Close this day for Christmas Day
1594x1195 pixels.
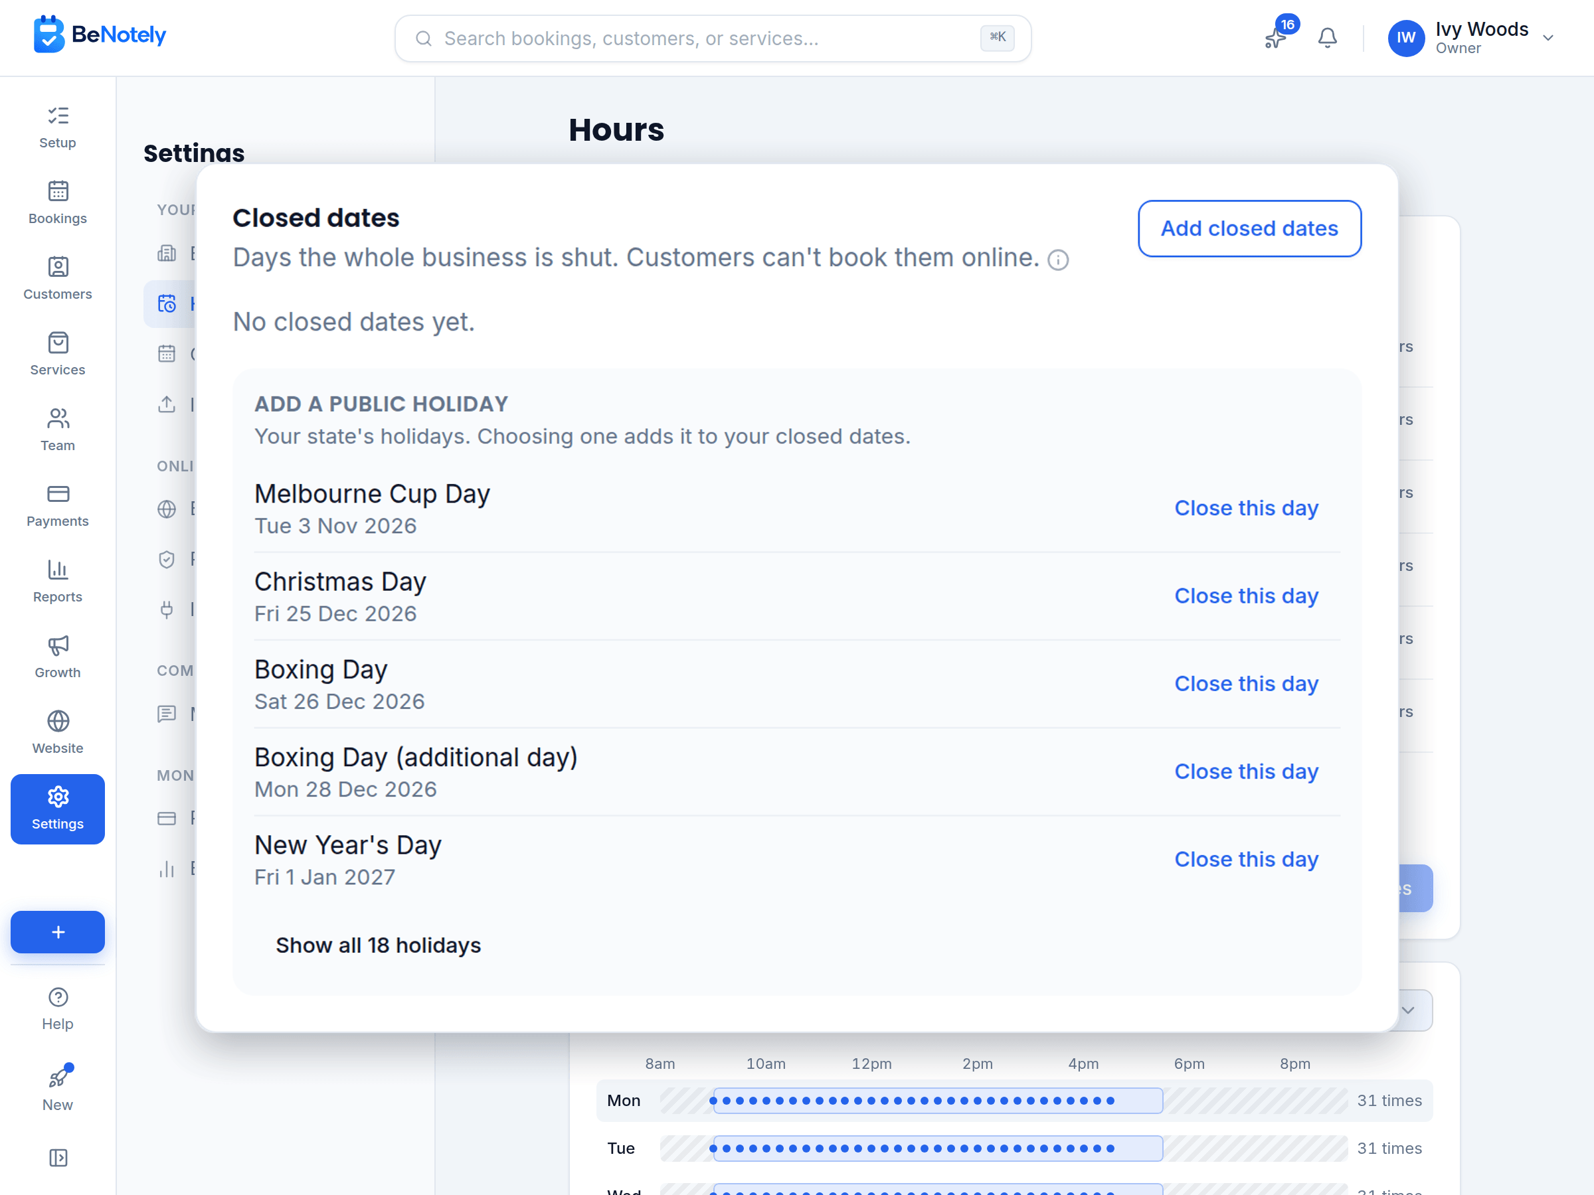pos(1246,596)
